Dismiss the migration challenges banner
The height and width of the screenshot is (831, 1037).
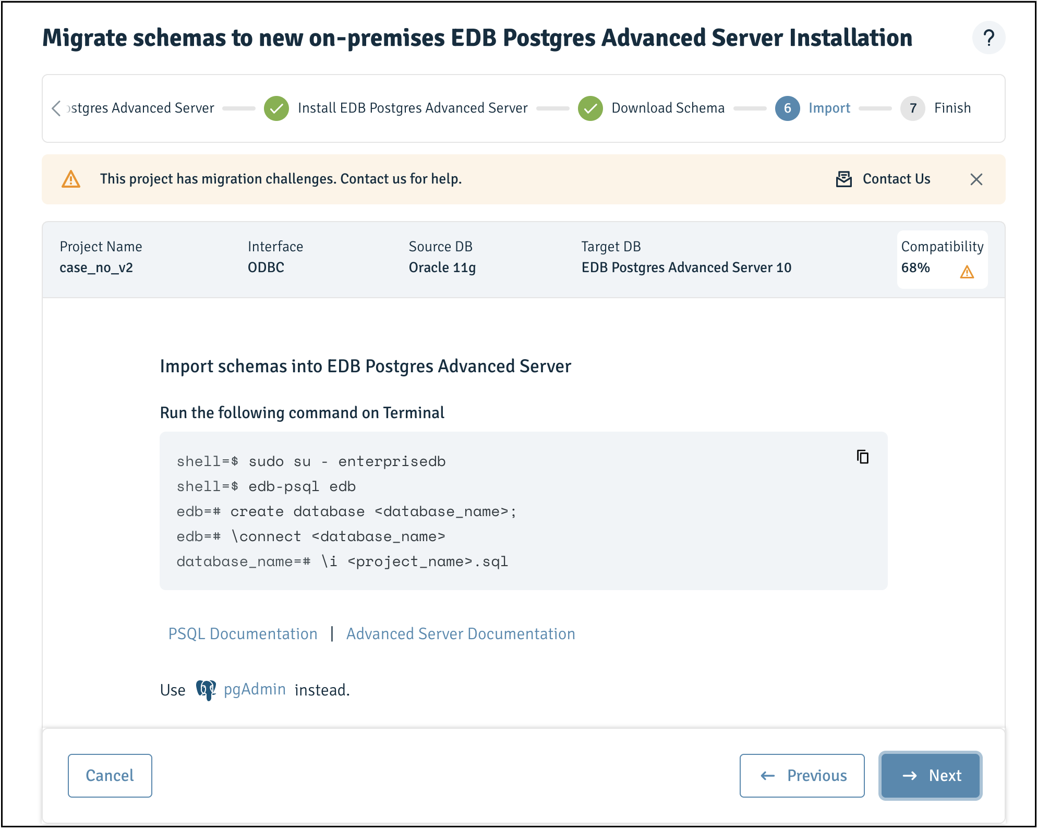(x=976, y=179)
